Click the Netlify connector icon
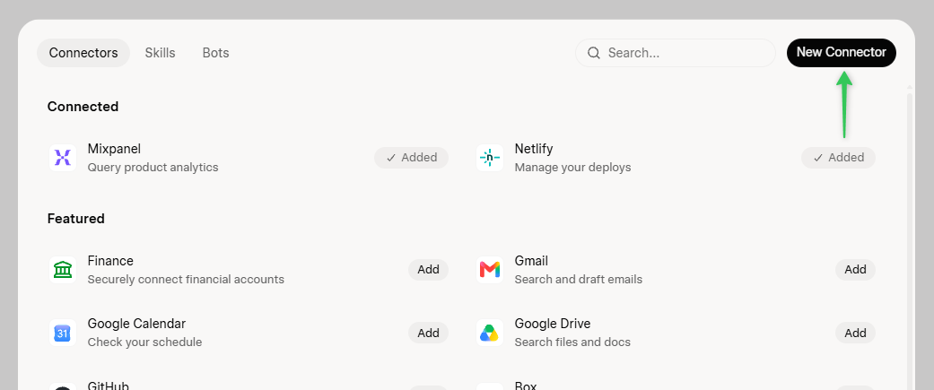Viewport: 934px width, 390px height. click(490, 158)
